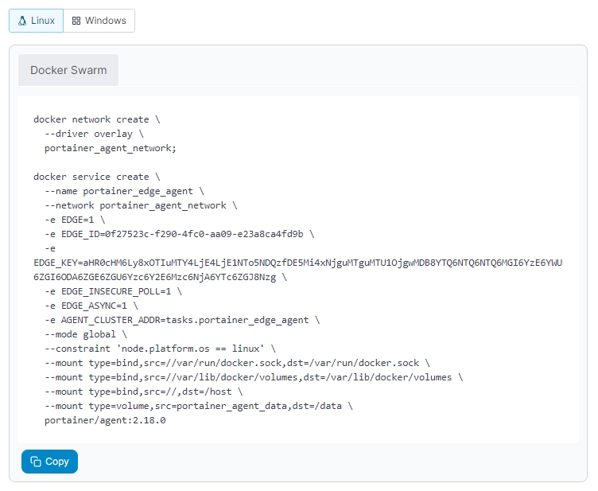Click the 'docker network create' line
Viewport: 598px width, 491px height.
96,119
